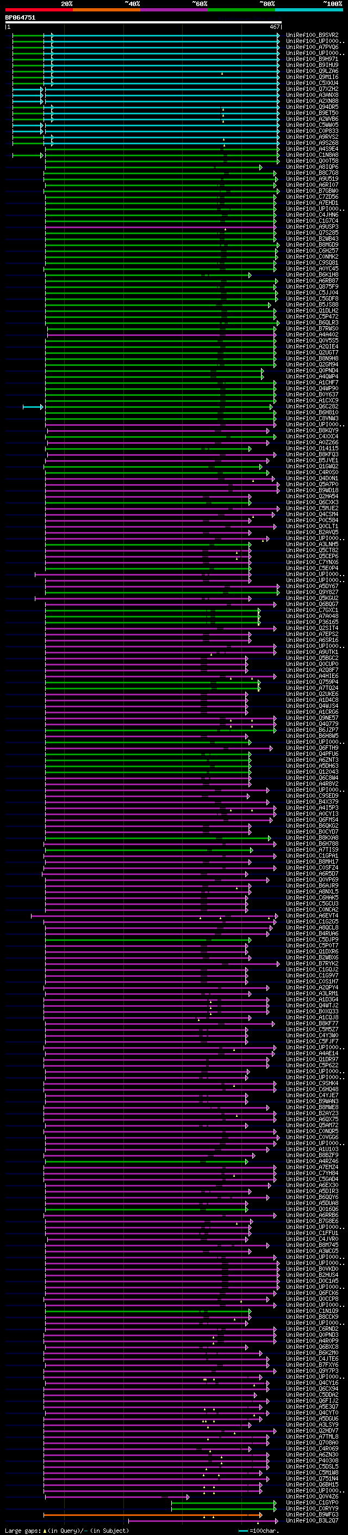Viewport: 348px width, 1535px height.
Task: Select hit UniRef100_A3ANX8
Action: (x=312, y=95)
